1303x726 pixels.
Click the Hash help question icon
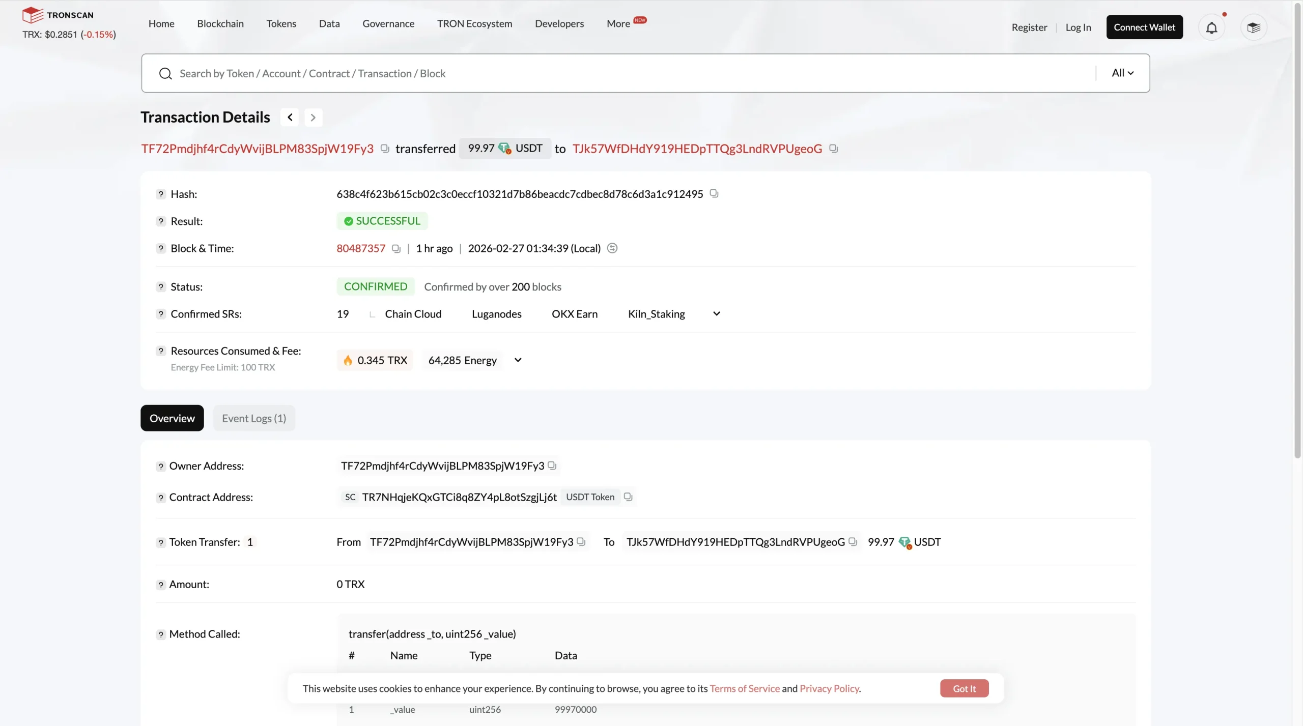(x=161, y=194)
